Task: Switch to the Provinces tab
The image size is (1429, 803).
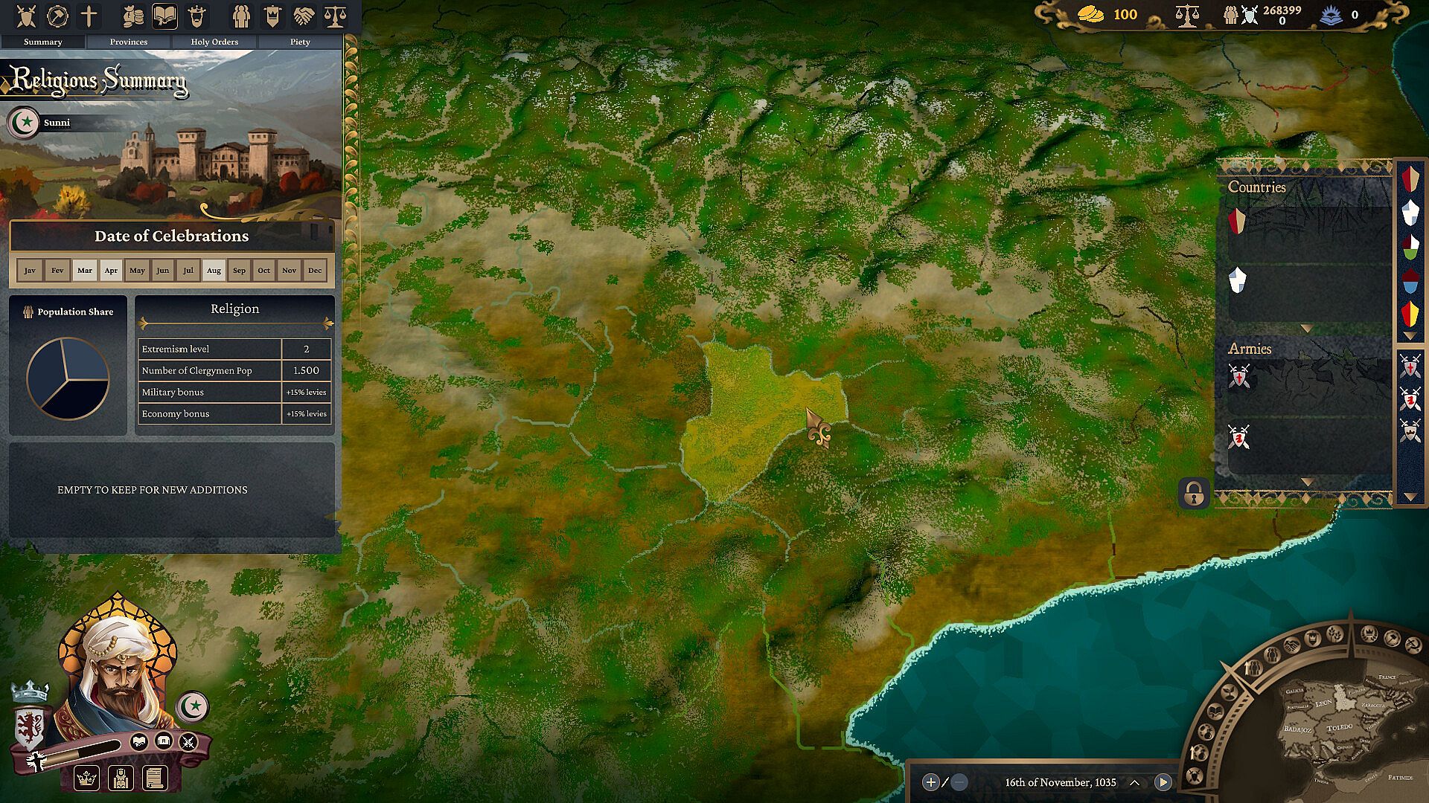Action: pyautogui.click(x=128, y=42)
